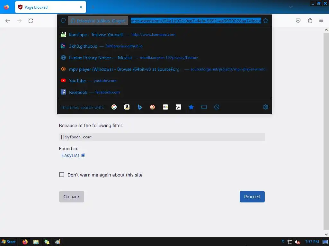329x246 pixels.
Task: Search in History clock icon
Action: tap(217, 107)
